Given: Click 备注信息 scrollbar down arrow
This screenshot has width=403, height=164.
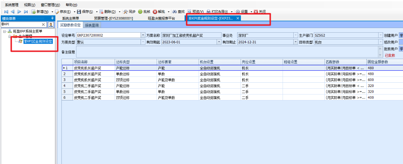Looking at the screenshot, I should point(380,55).
